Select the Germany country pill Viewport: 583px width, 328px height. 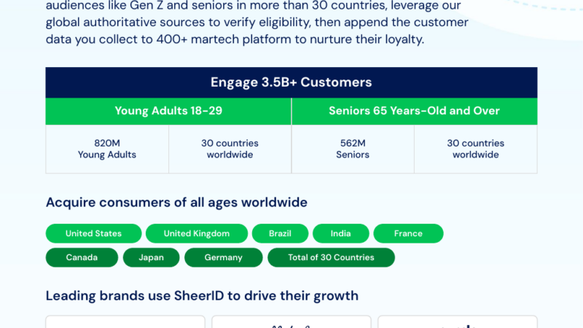pyautogui.click(x=223, y=257)
